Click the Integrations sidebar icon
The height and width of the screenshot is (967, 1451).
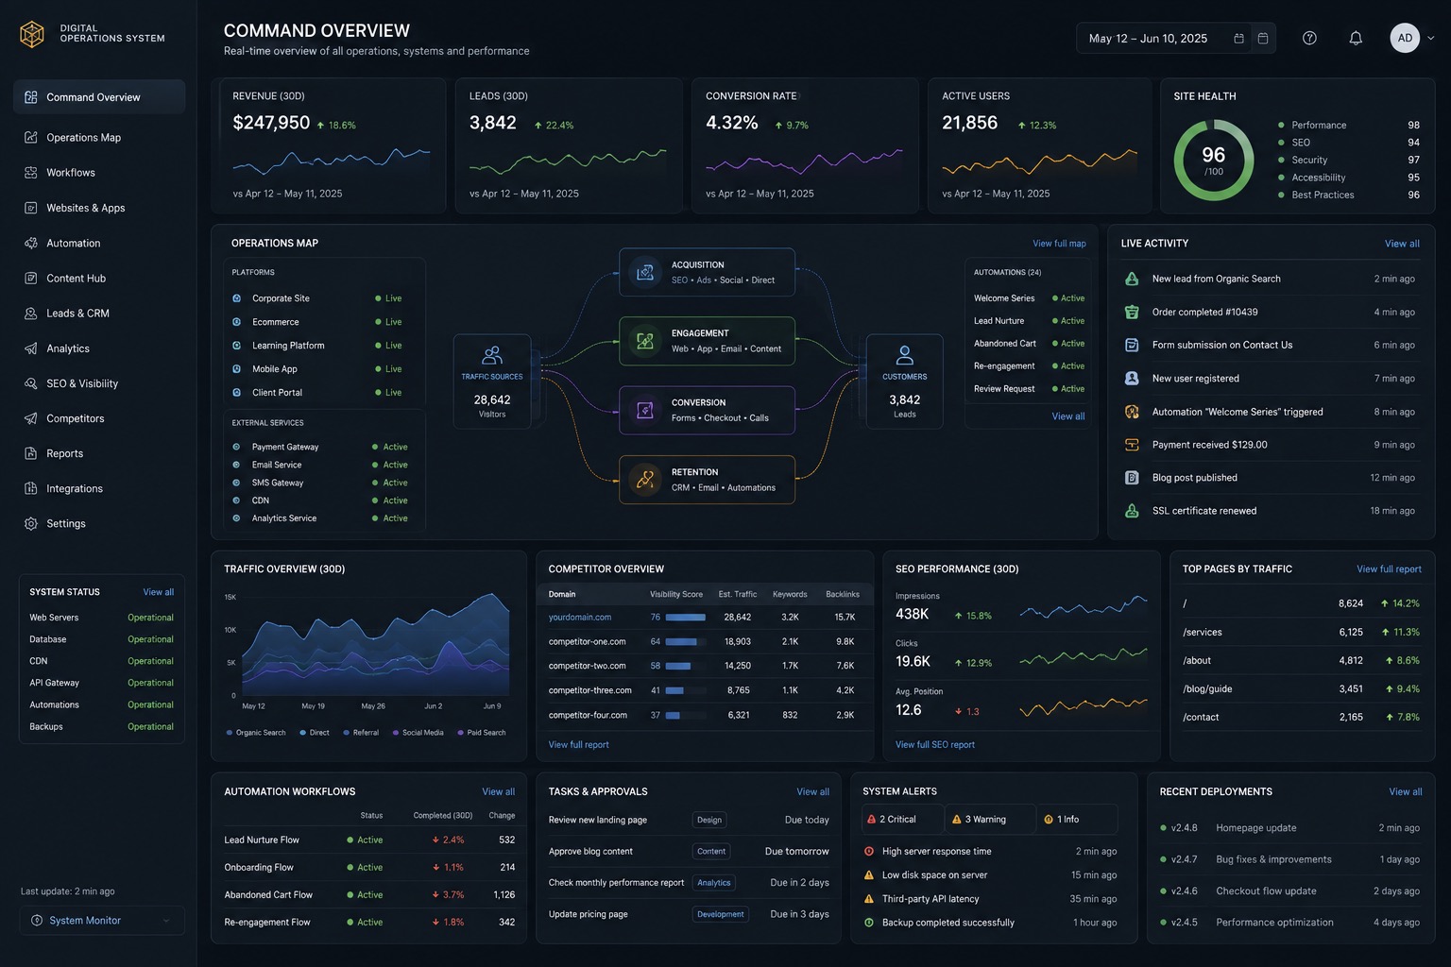click(31, 488)
